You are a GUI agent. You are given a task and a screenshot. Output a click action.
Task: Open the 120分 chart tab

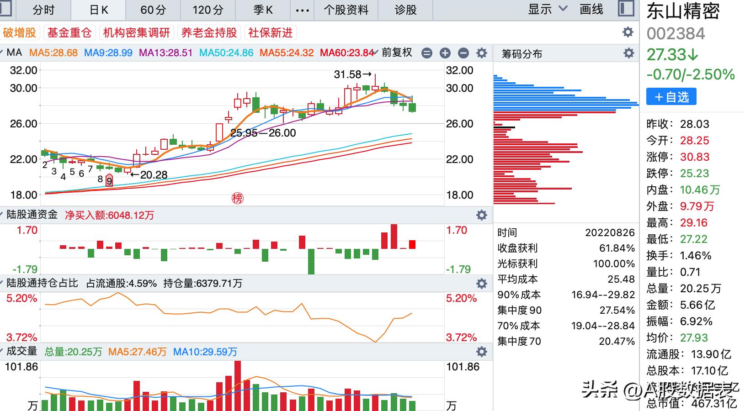click(208, 10)
